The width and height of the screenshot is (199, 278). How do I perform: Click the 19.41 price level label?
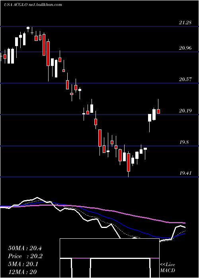(185, 173)
